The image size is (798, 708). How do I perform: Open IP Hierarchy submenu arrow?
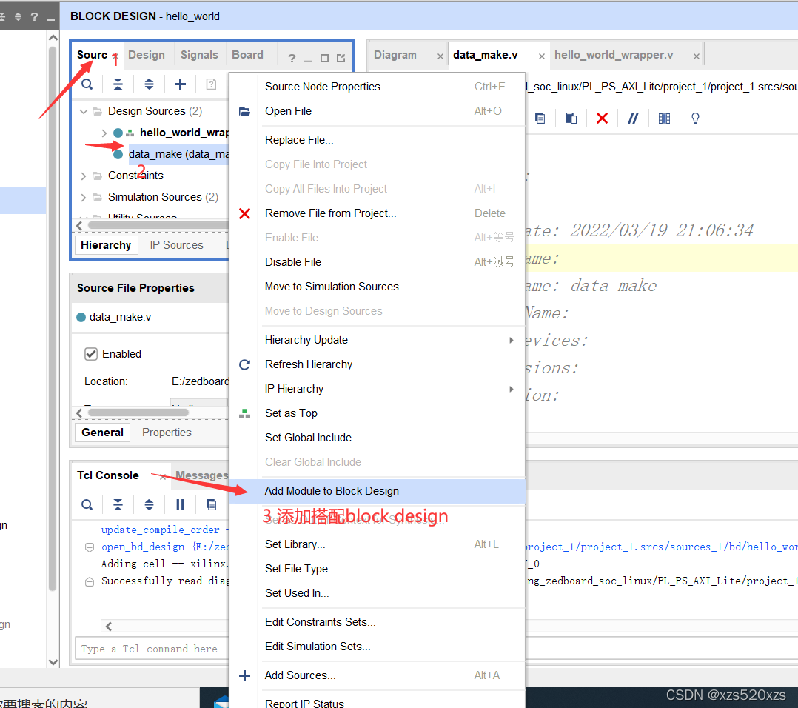point(511,389)
